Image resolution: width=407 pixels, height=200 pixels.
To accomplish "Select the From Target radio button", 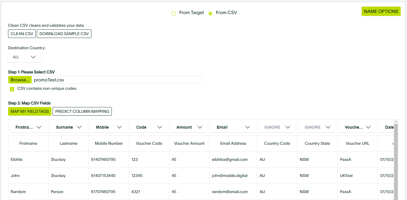I will (174, 13).
